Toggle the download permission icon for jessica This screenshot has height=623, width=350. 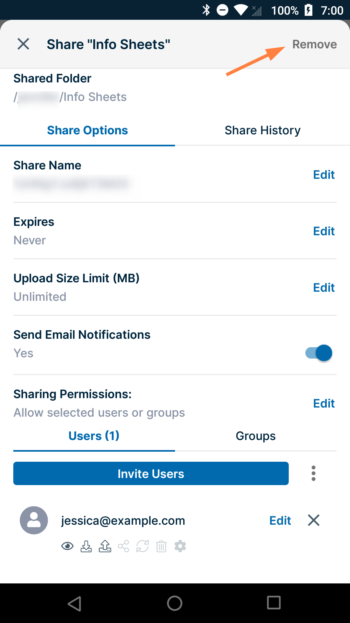tap(86, 546)
